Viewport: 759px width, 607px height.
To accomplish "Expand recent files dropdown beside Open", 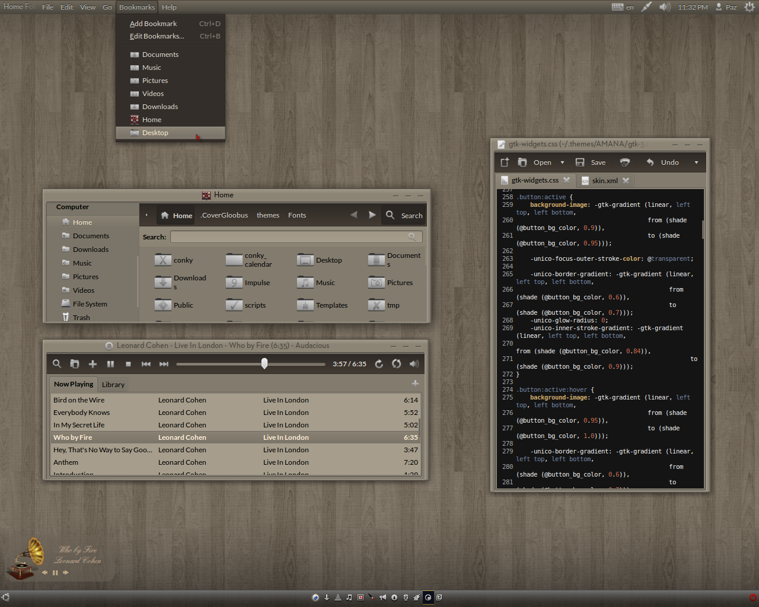I will (563, 162).
